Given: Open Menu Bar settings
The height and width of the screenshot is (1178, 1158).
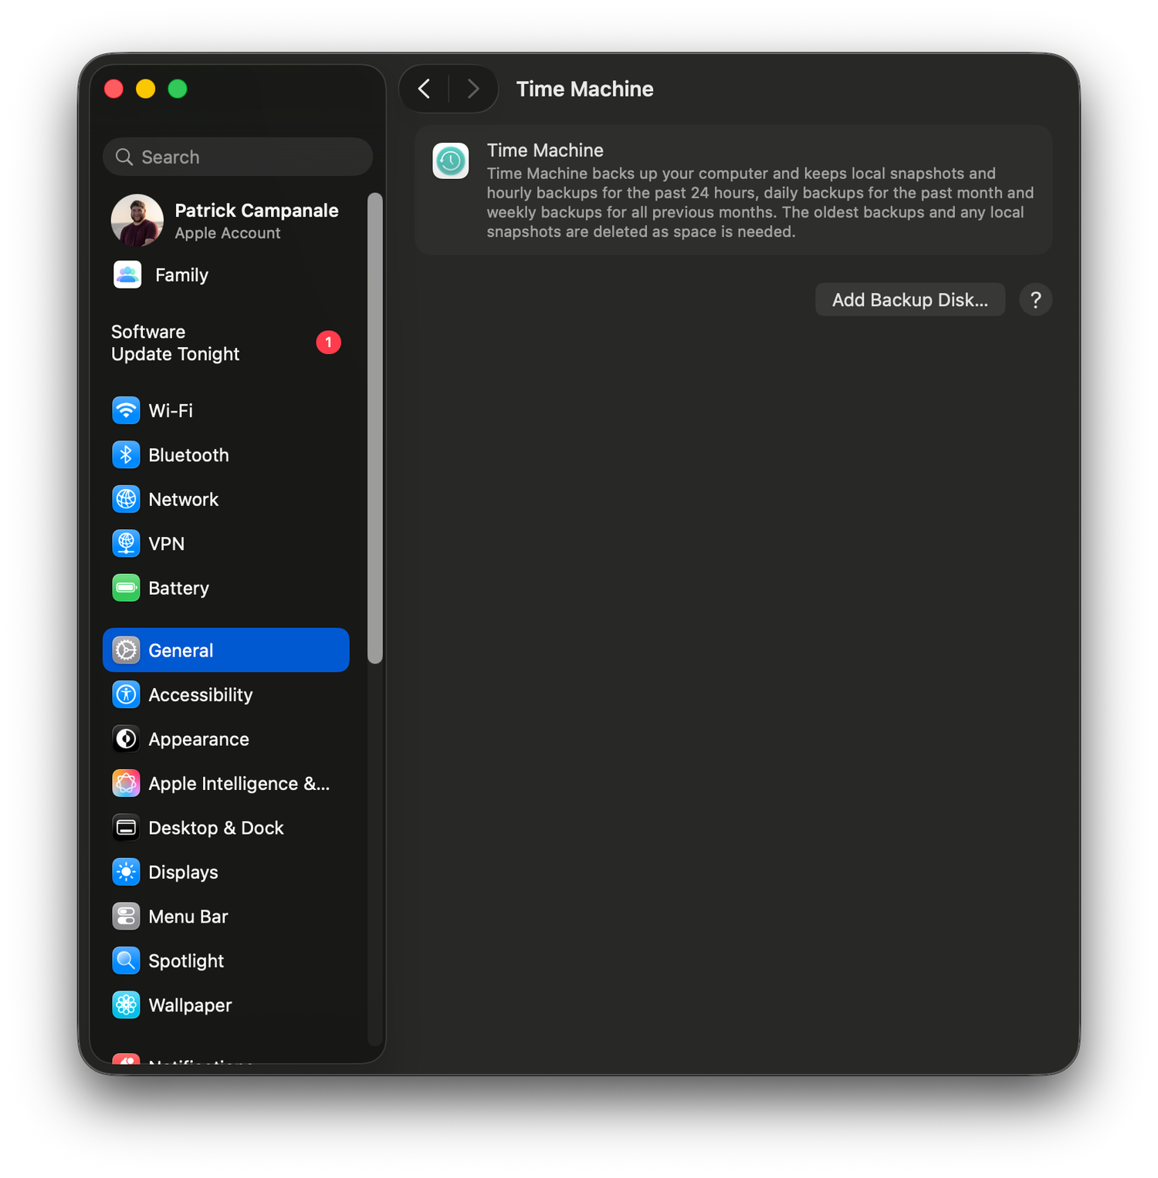Looking at the screenshot, I should tap(188, 916).
